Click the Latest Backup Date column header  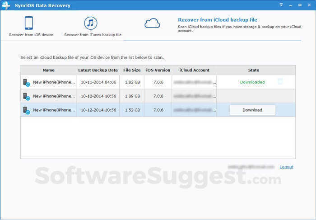point(98,70)
